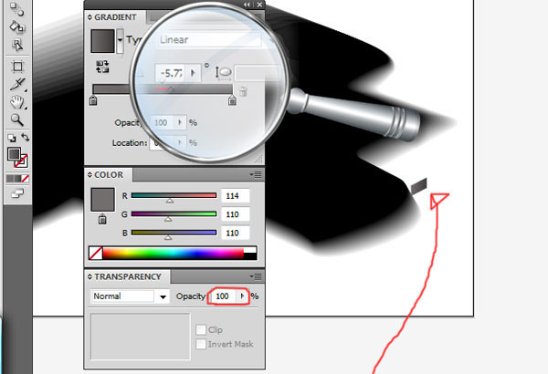Select the right gradient color stop
548x374 pixels.
click(232, 100)
